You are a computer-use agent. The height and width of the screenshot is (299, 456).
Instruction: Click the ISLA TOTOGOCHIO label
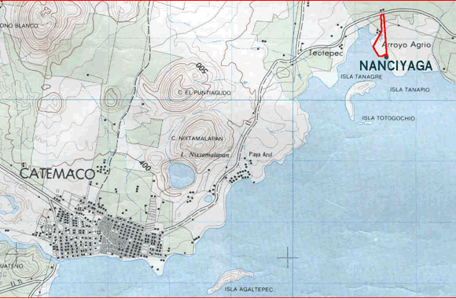point(388,118)
